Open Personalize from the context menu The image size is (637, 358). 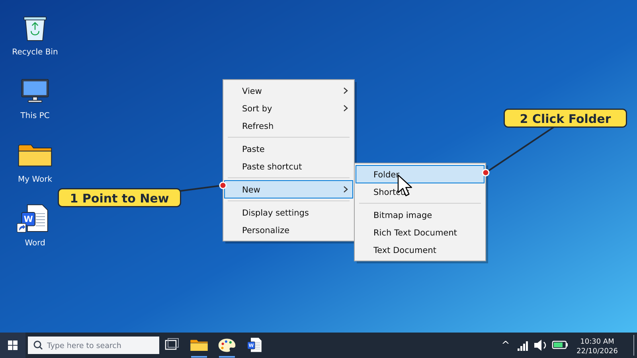[x=289, y=230]
